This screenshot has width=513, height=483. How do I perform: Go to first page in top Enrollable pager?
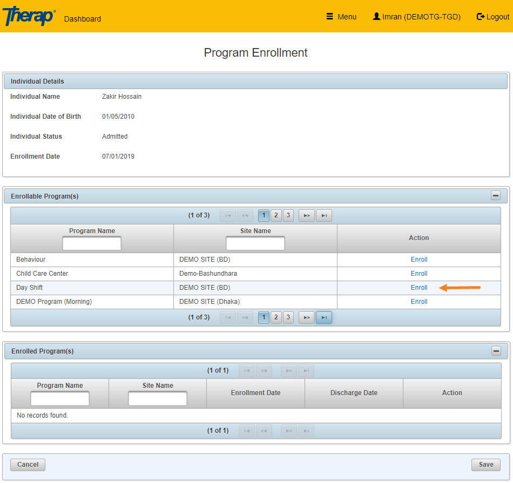point(228,215)
